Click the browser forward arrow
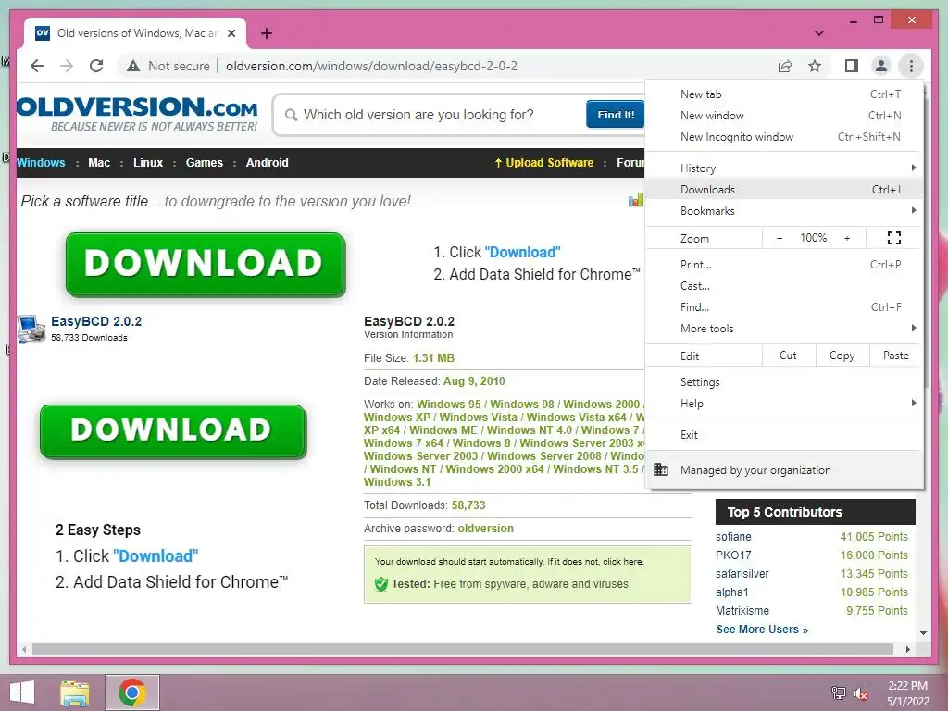 point(67,66)
